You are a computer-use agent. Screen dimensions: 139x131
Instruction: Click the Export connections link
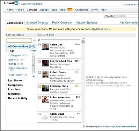pyautogui.click(x=125, y=127)
